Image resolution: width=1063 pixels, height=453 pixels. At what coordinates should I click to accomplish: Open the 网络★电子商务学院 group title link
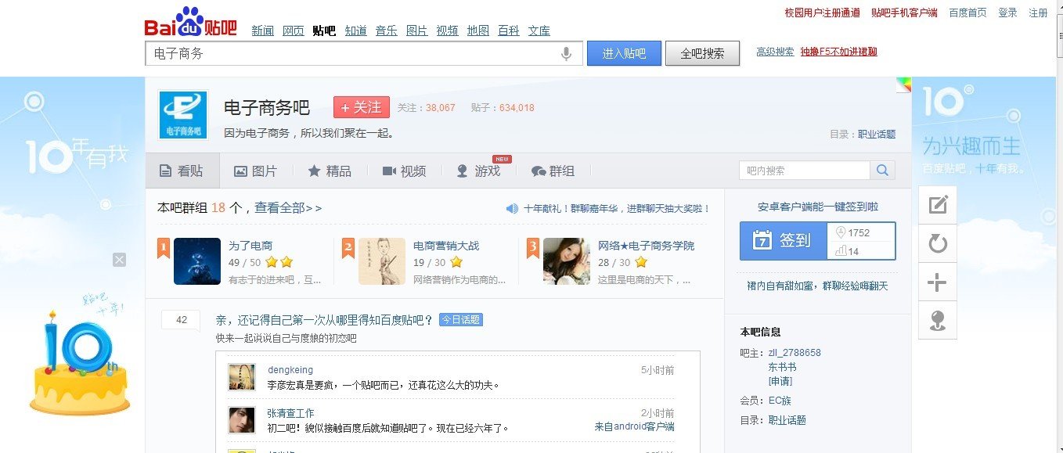646,246
